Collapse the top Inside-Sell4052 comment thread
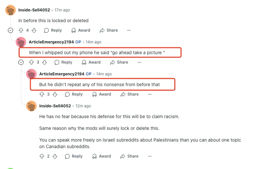This screenshot has height=169, width=259. (x=10, y=30)
